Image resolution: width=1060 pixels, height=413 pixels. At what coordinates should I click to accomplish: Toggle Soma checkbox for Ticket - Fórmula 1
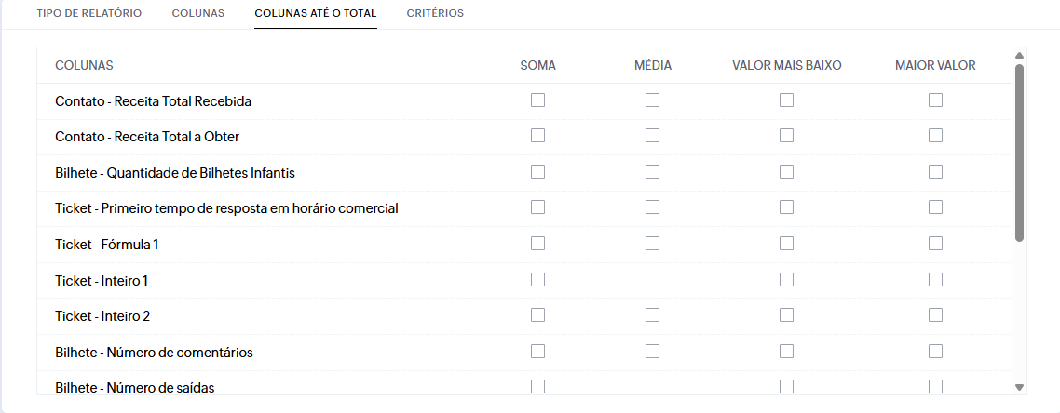tap(537, 244)
